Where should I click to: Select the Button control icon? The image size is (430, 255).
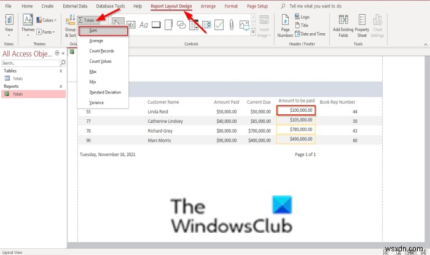(x=156, y=25)
